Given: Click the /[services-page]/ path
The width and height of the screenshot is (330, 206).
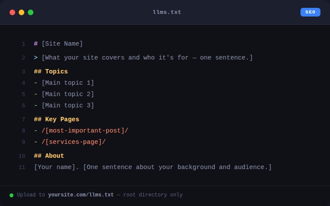Looking at the screenshot, I should pyautogui.click(x=74, y=142).
